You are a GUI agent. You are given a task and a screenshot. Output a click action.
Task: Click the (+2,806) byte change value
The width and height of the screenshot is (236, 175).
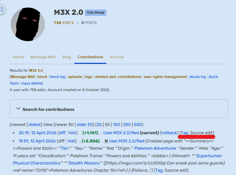(91, 141)
